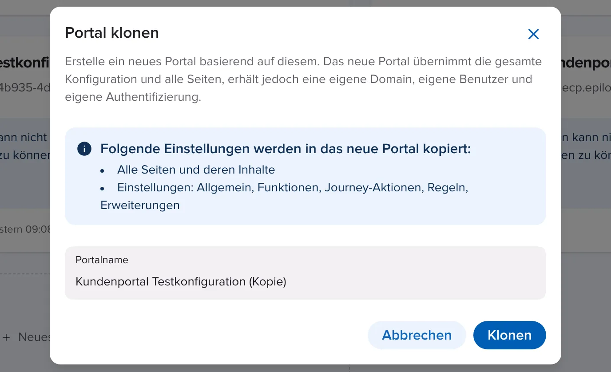Click the 'Portalname' field label
Viewport: 611px width, 372px height.
point(102,260)
